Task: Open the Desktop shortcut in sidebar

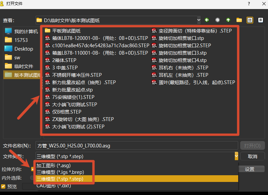Action: tap(19, 49)
